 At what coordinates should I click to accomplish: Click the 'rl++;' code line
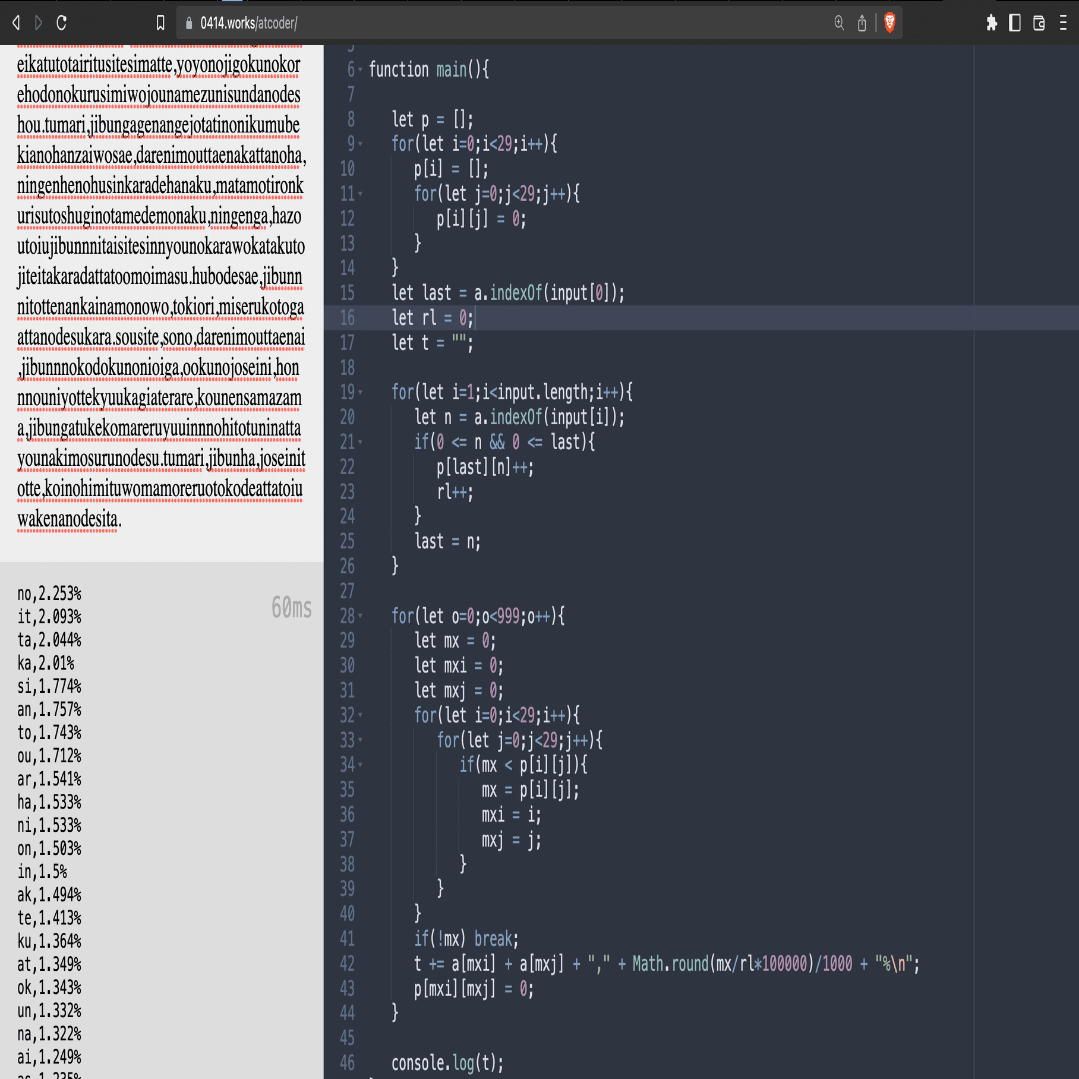point(455,492)
